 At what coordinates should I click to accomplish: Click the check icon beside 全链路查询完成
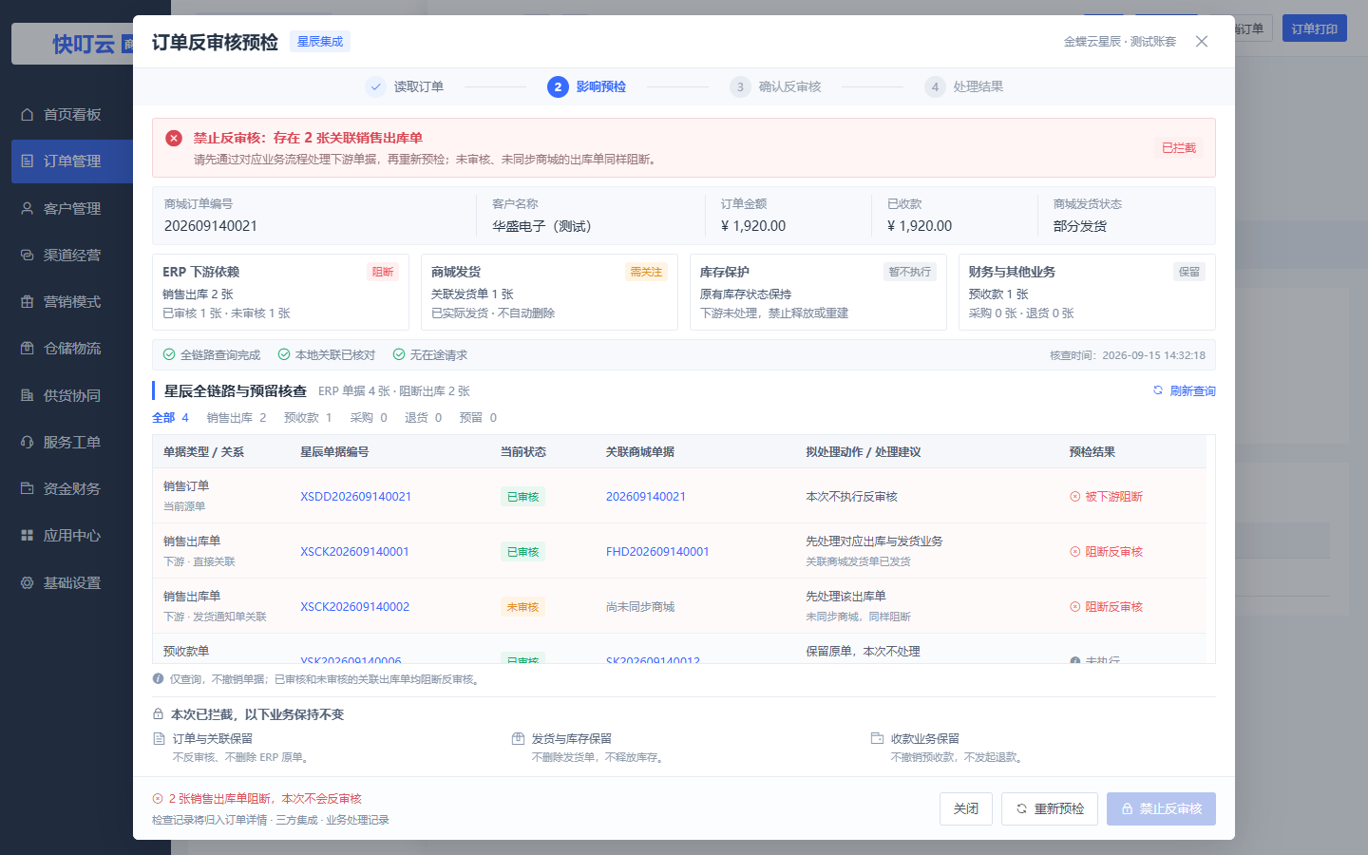[x=169, y=354]
